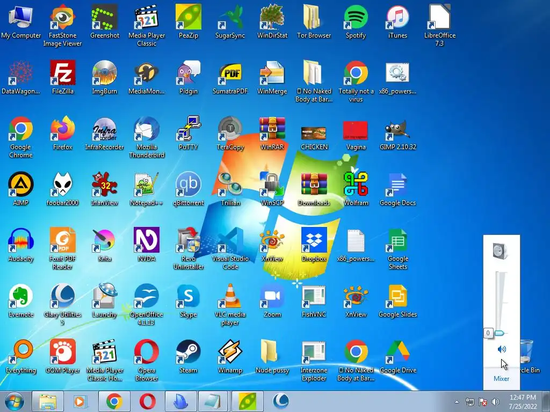Open the taskbar clock showing 12:47 PM
550x412 pixels.
coord(523,401)
